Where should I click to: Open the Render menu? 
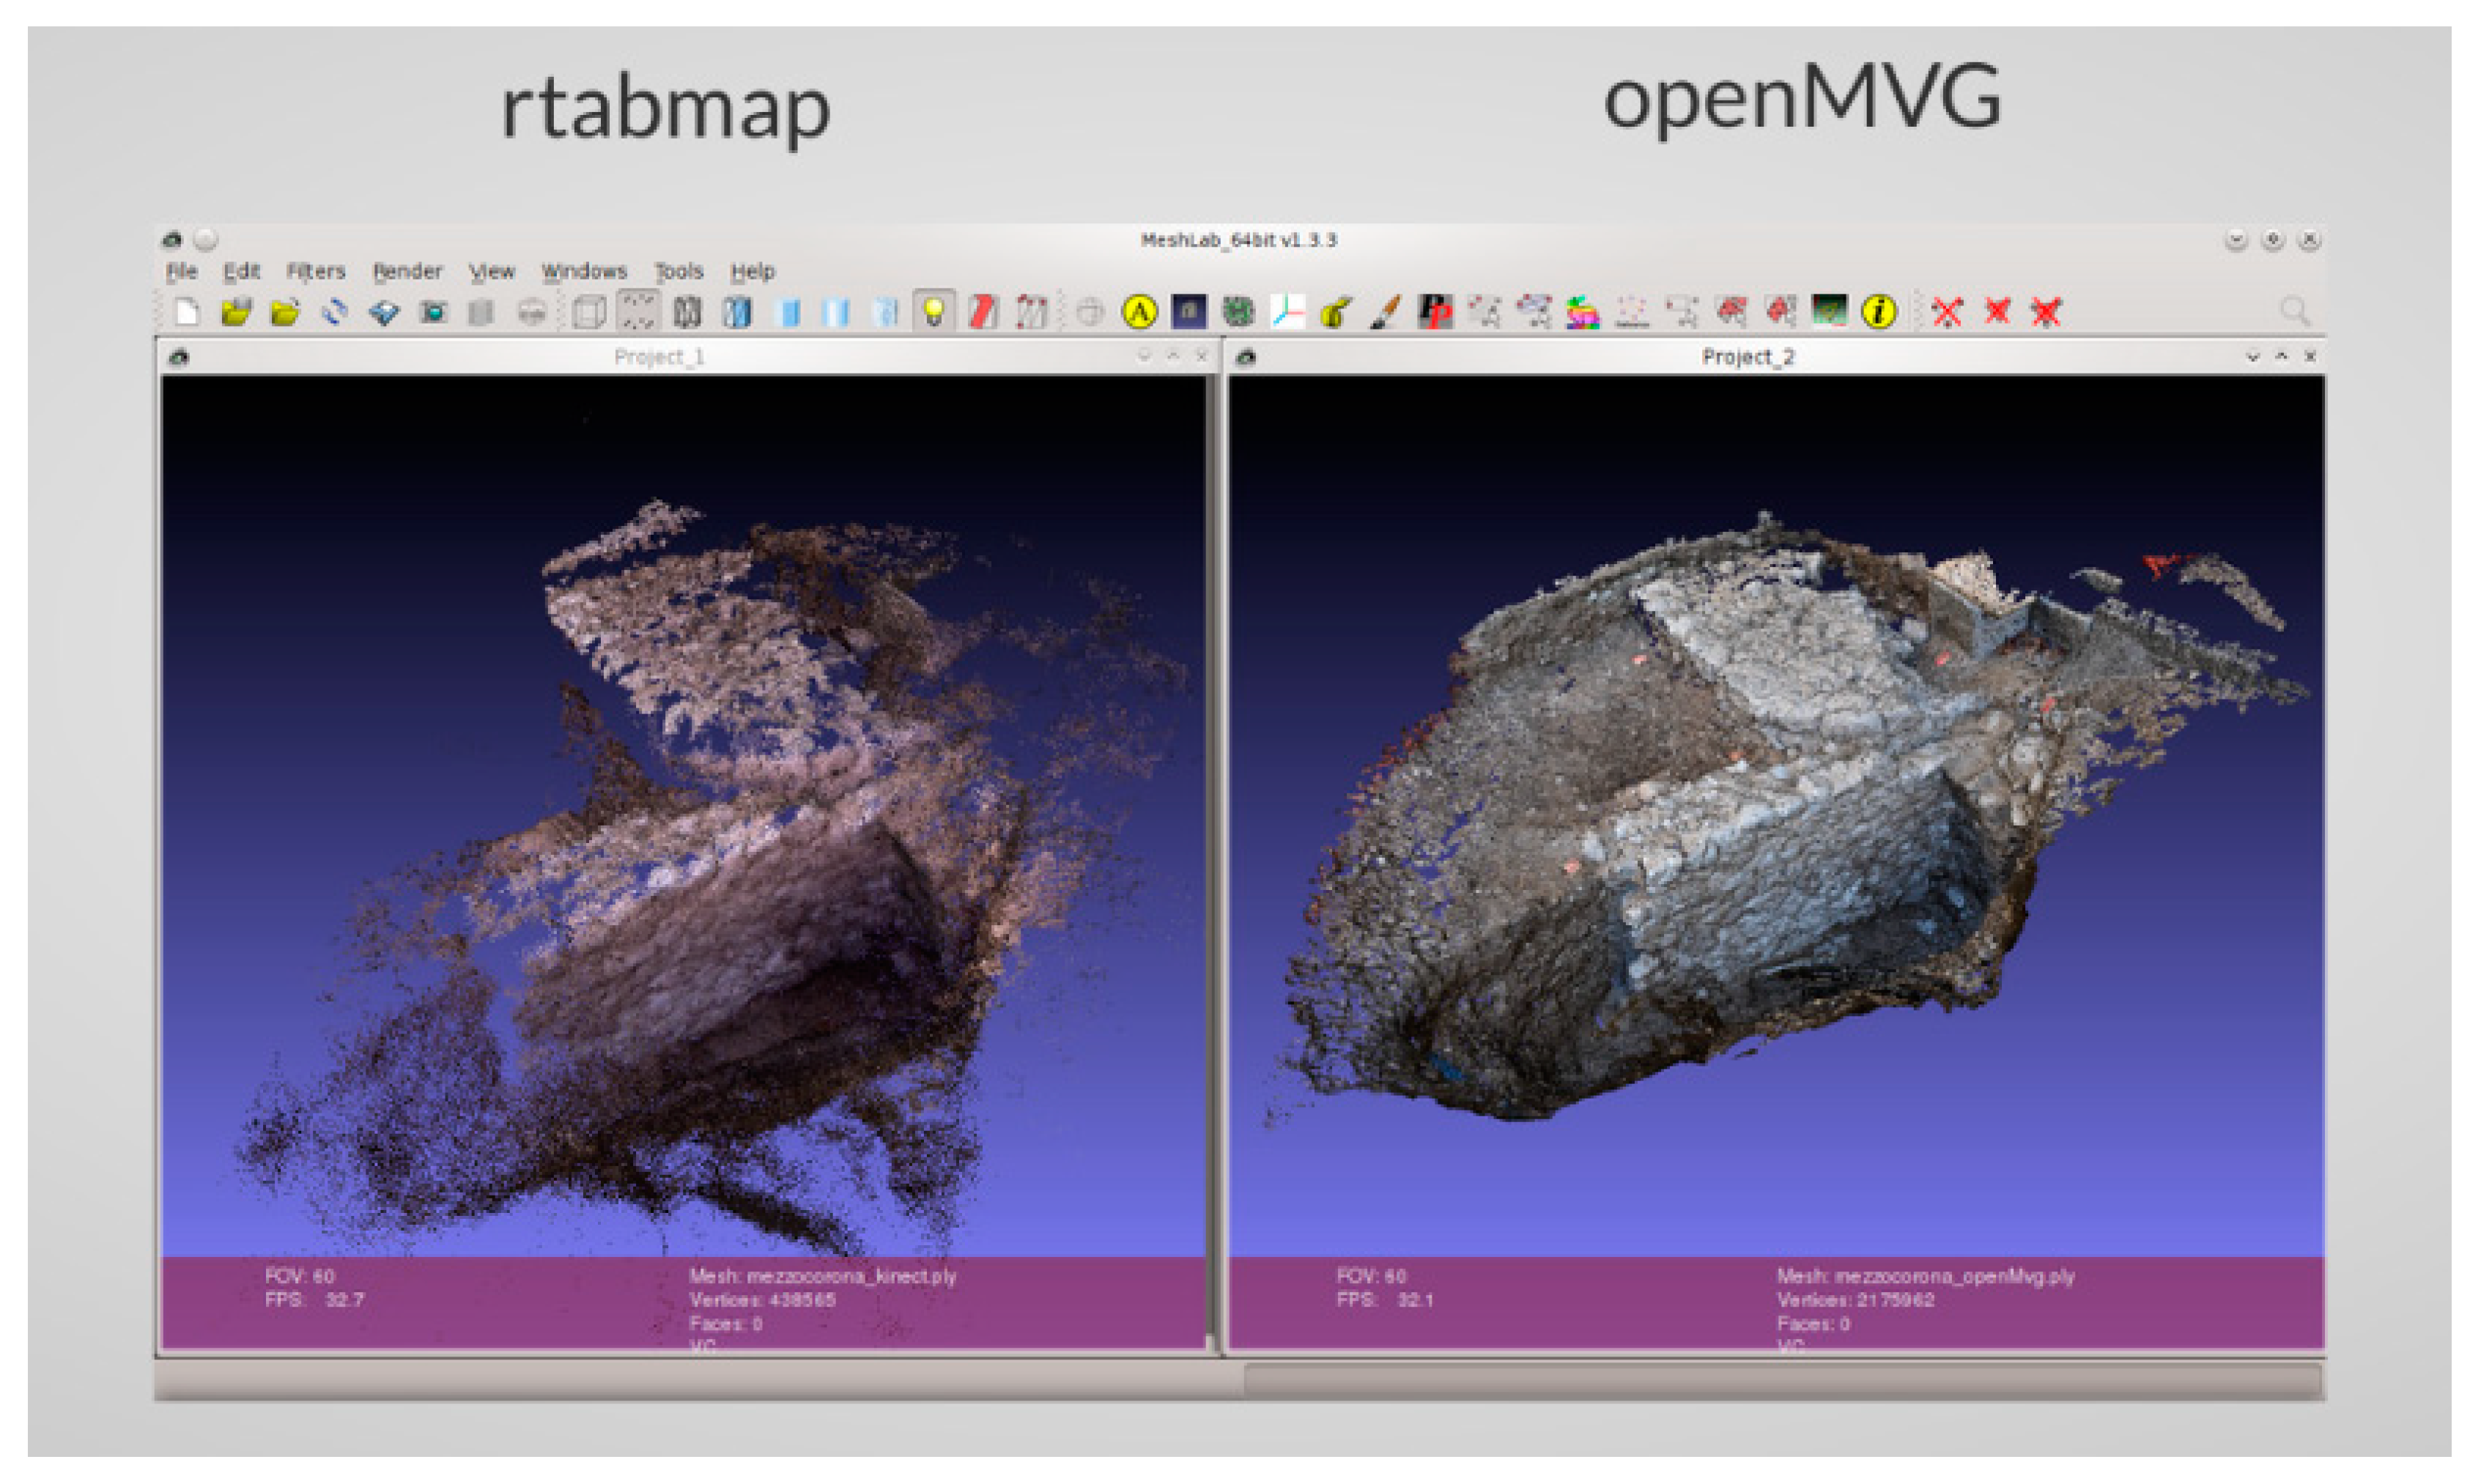407,271
